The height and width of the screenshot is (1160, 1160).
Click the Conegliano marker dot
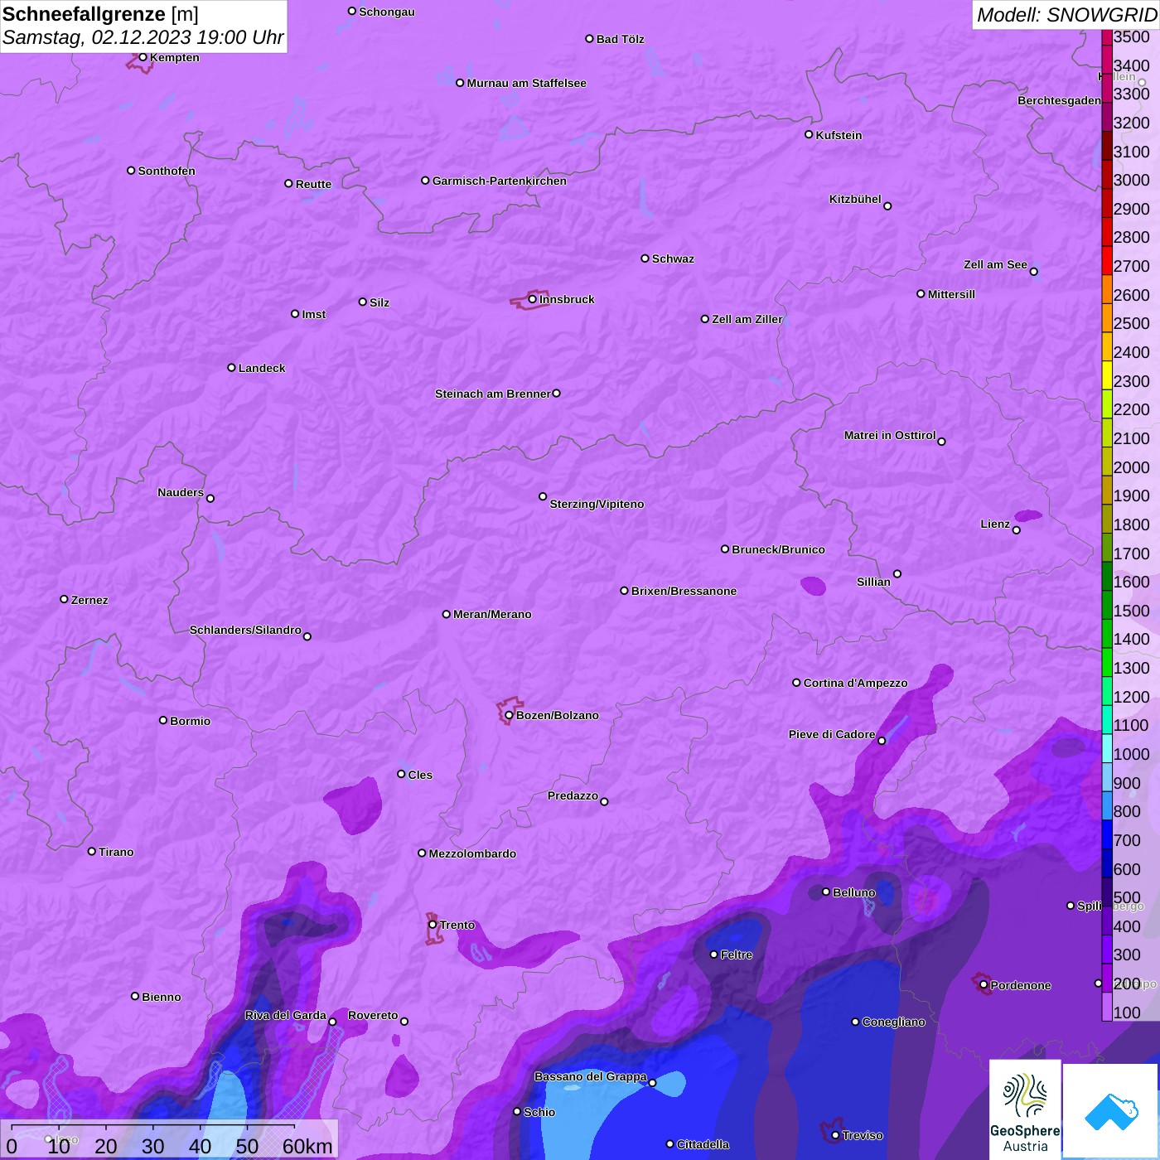pos(855,1022)
